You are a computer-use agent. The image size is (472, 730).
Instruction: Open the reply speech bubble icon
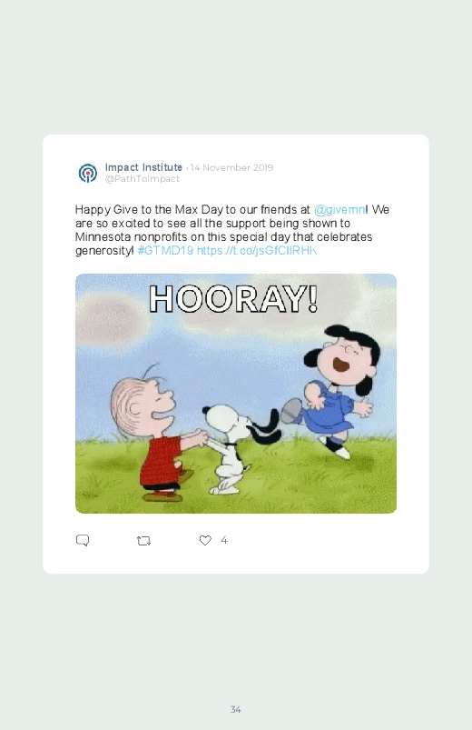pyautogui.click(x=83, y=540)
